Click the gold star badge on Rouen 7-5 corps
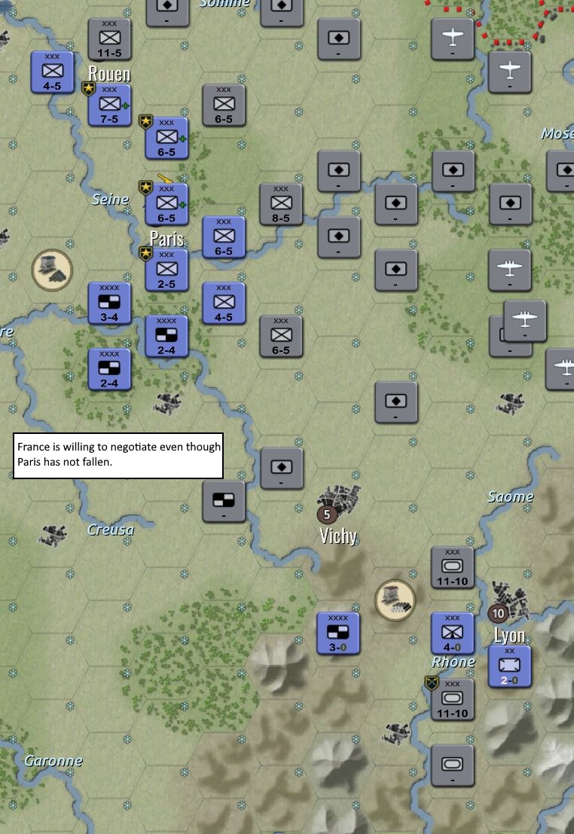The height and width of the screenshot is (834, 574). [x=89, y=88]
